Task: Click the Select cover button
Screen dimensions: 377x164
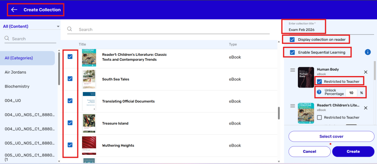Action: point(331,136)
